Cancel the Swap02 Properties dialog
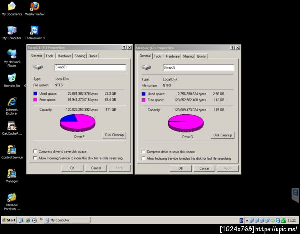 tap(204, 168)
